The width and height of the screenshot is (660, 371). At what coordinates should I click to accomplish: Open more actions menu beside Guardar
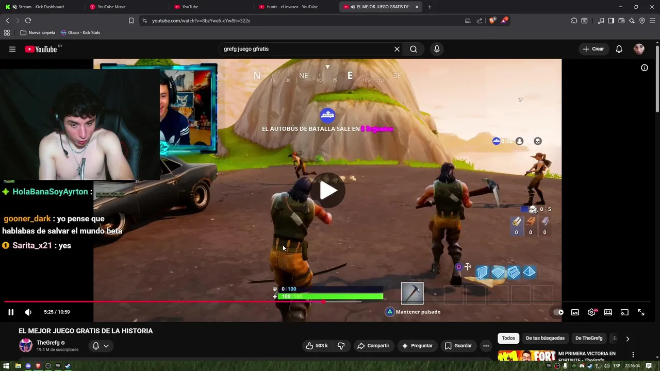486,346
